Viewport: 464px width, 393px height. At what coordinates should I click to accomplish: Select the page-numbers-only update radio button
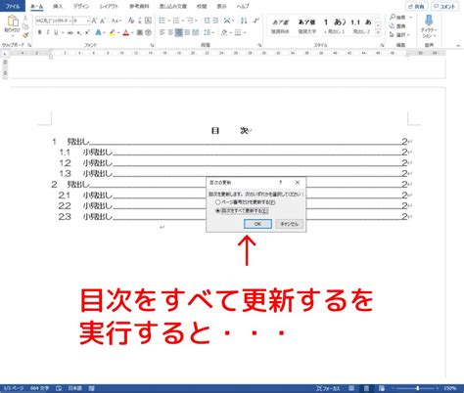(x=217, y=202)
